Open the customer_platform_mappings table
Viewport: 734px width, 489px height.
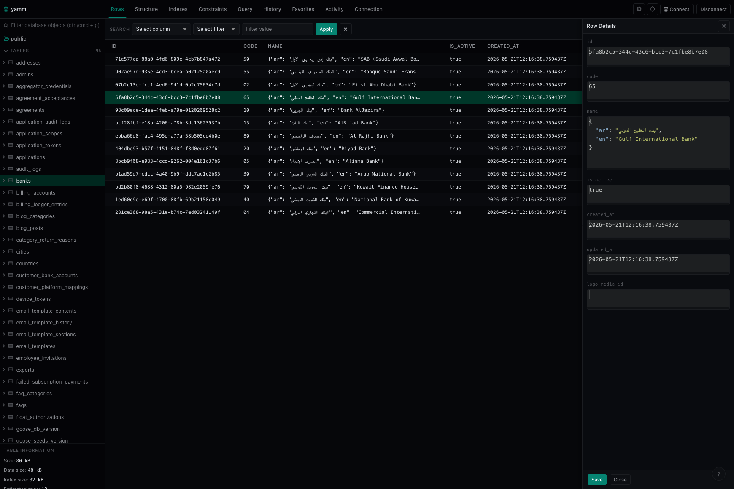52,287
